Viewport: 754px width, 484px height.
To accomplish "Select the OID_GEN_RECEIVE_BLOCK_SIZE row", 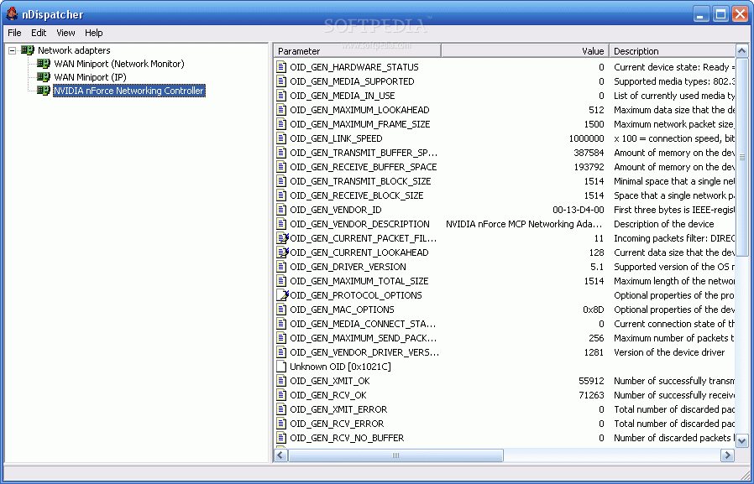I will [x=505, y=195].
